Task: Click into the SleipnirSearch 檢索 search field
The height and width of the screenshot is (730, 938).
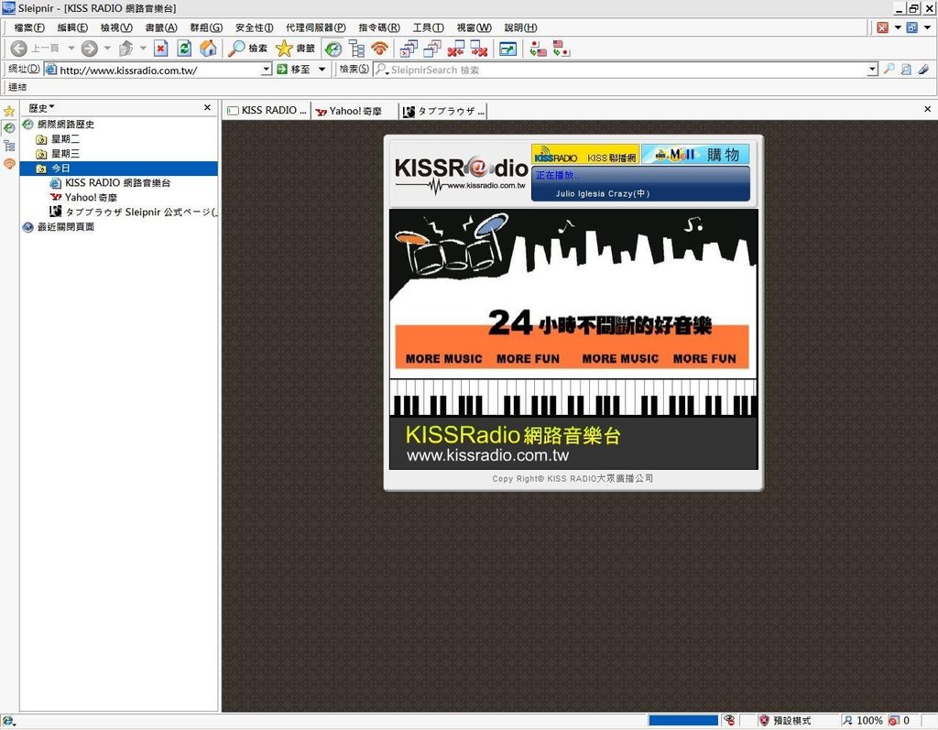Action: (x=620, y=70)
